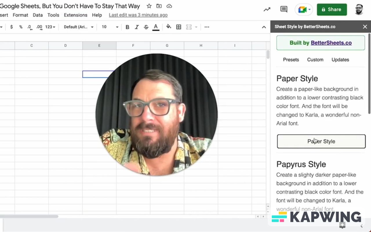Open the Default font dropdown
Image resolution: width=371 pixels, height=232 pixels.
point(79,27)
